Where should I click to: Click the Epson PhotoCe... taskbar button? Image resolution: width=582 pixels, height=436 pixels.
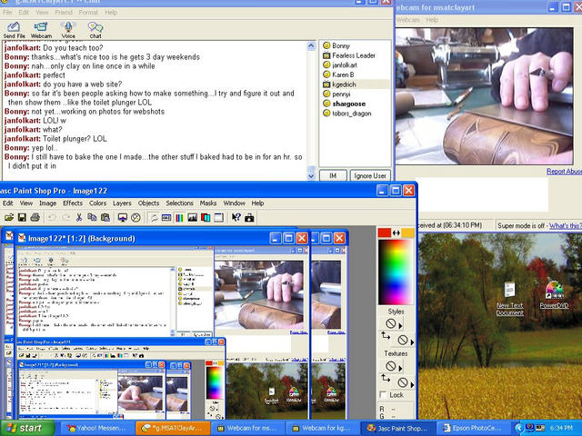tap(473, 428)
